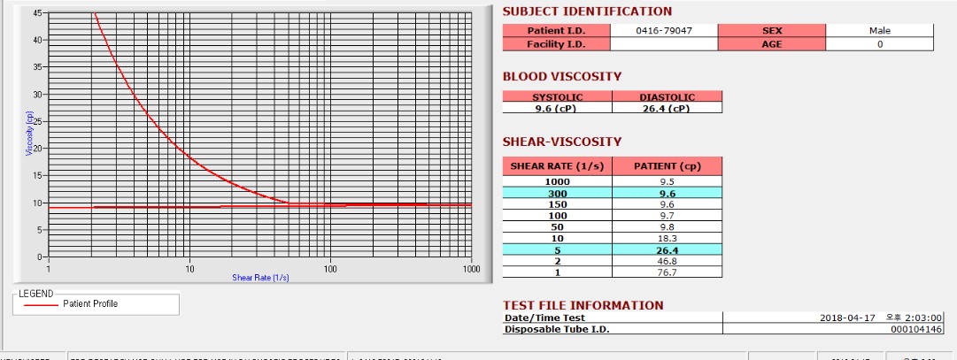This screenshot has height=360, width=957.
Task: Click the y-axis tick label 0
Action: point(41,257)
